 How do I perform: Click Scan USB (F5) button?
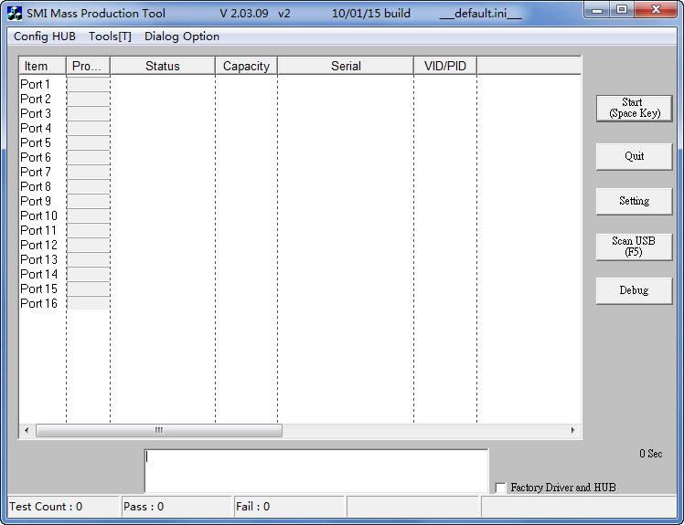(635, 247)
